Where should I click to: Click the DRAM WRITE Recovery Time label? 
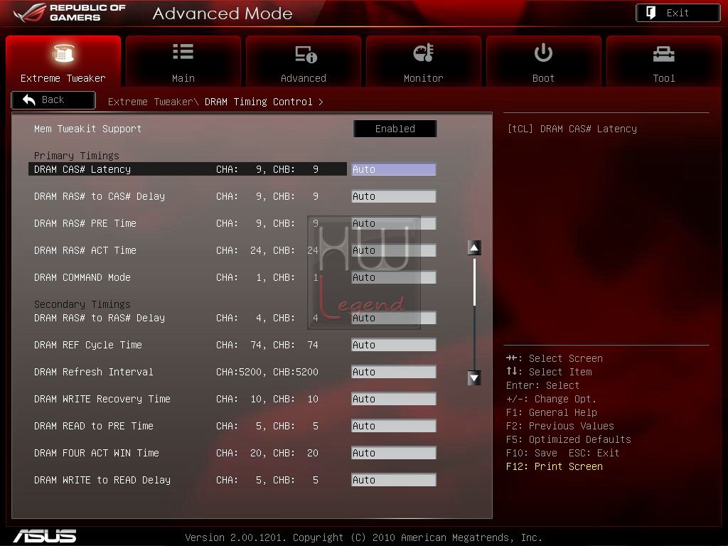(x=102, y=399)
